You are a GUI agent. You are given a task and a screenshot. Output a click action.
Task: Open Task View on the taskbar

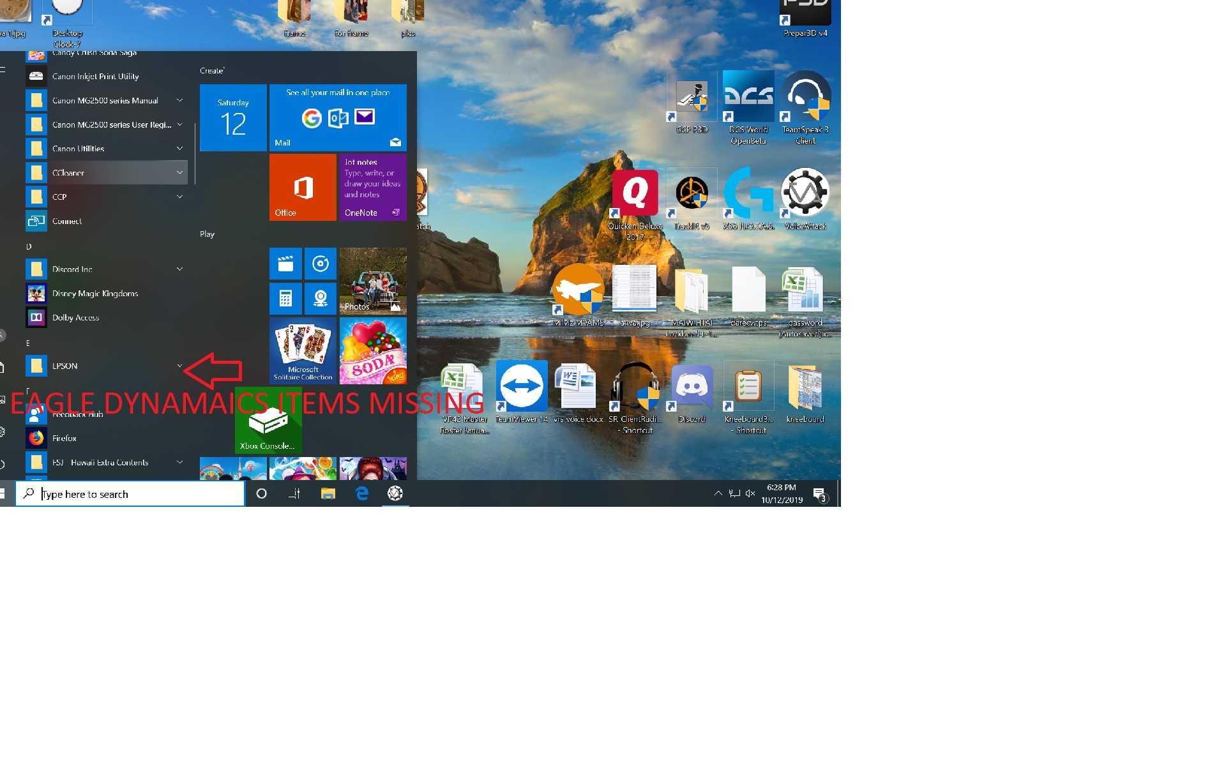[294, 493]
